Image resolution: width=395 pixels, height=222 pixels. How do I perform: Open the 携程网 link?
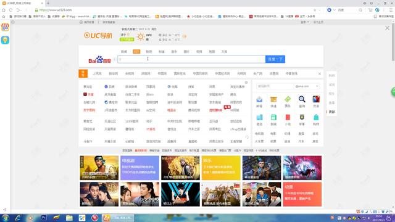(111, 102)
